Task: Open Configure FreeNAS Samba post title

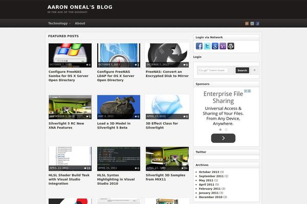Action: (x=69, y=76)
